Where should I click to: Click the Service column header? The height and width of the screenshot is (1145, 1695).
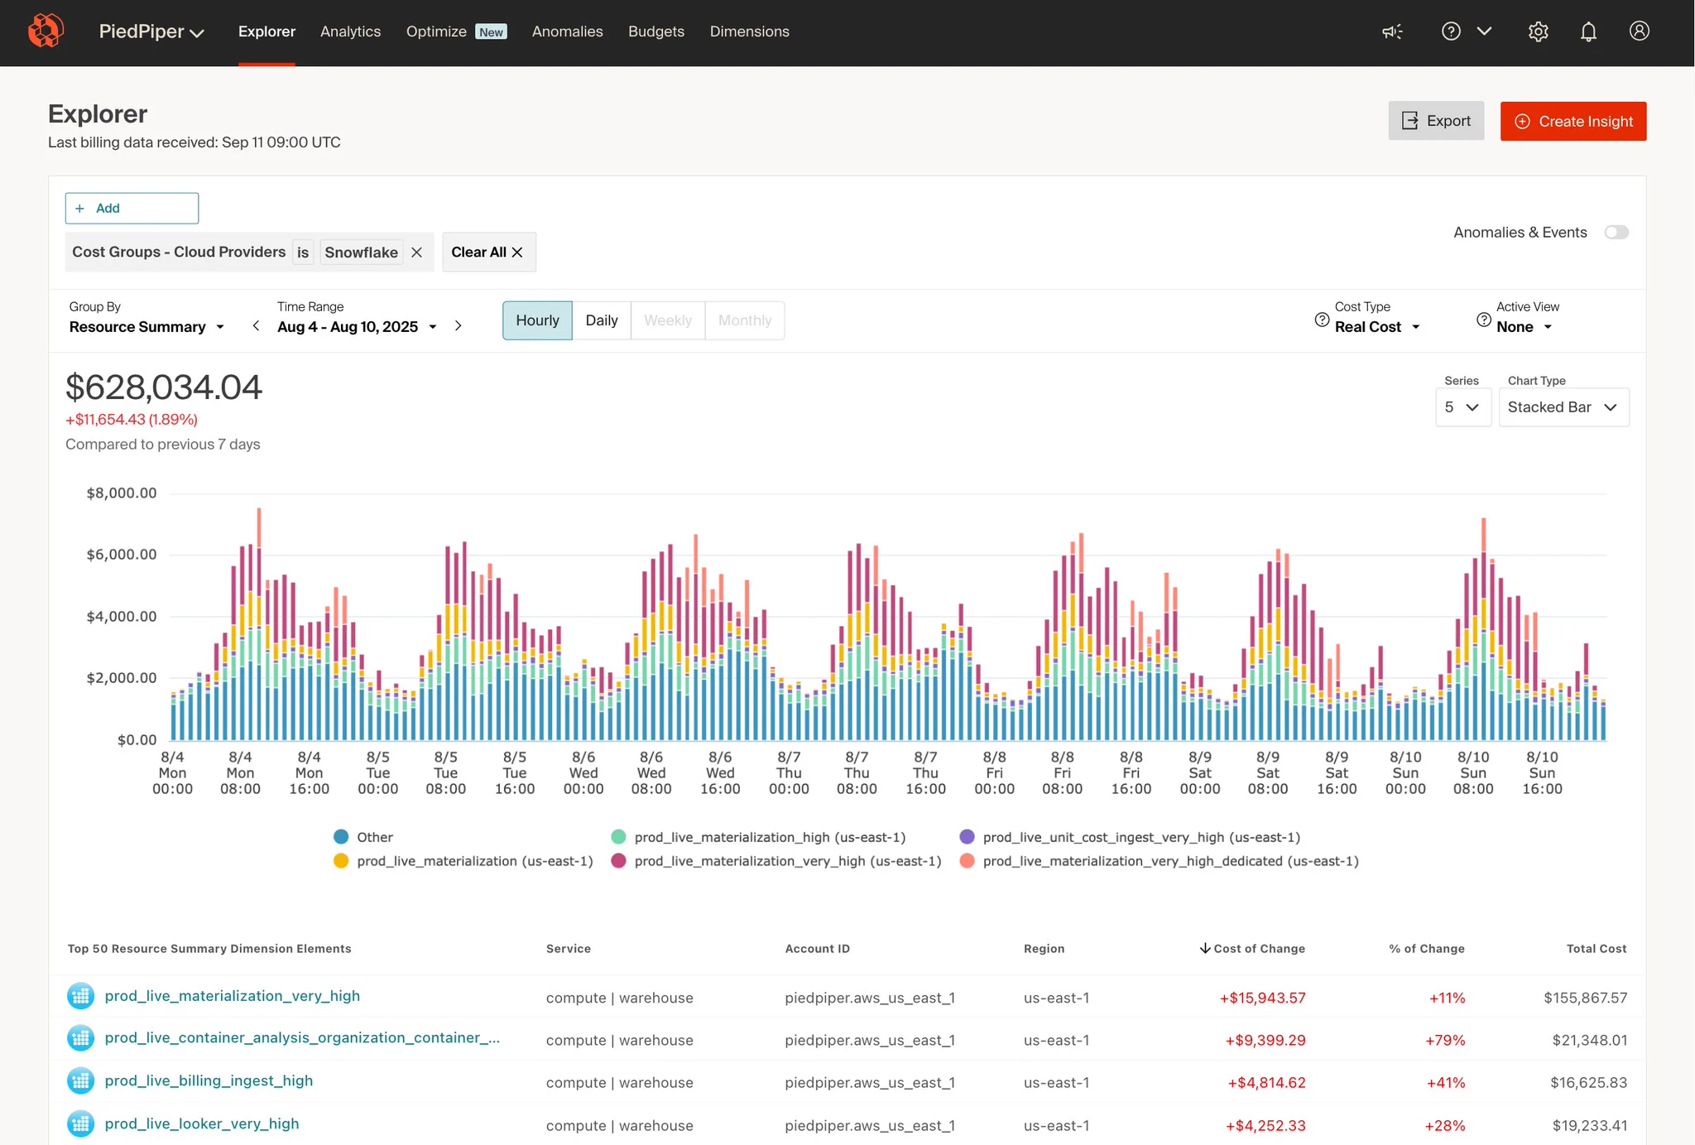(569, 949)
